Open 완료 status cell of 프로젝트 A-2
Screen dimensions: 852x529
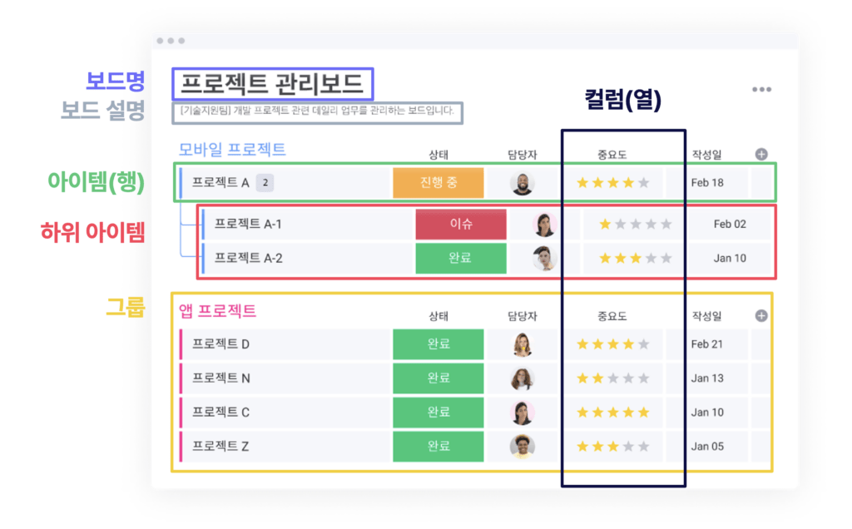point(461,258)
